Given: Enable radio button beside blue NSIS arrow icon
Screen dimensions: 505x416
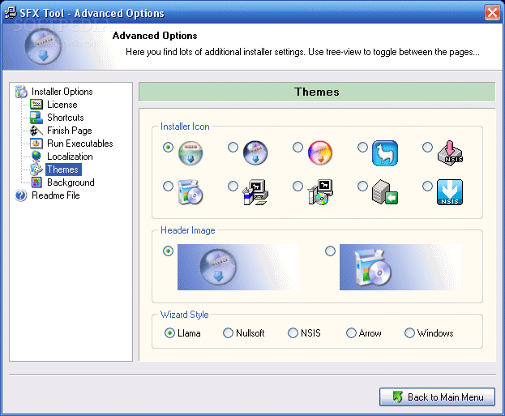Looking at the screenshot, I should (x=428, y=187).
